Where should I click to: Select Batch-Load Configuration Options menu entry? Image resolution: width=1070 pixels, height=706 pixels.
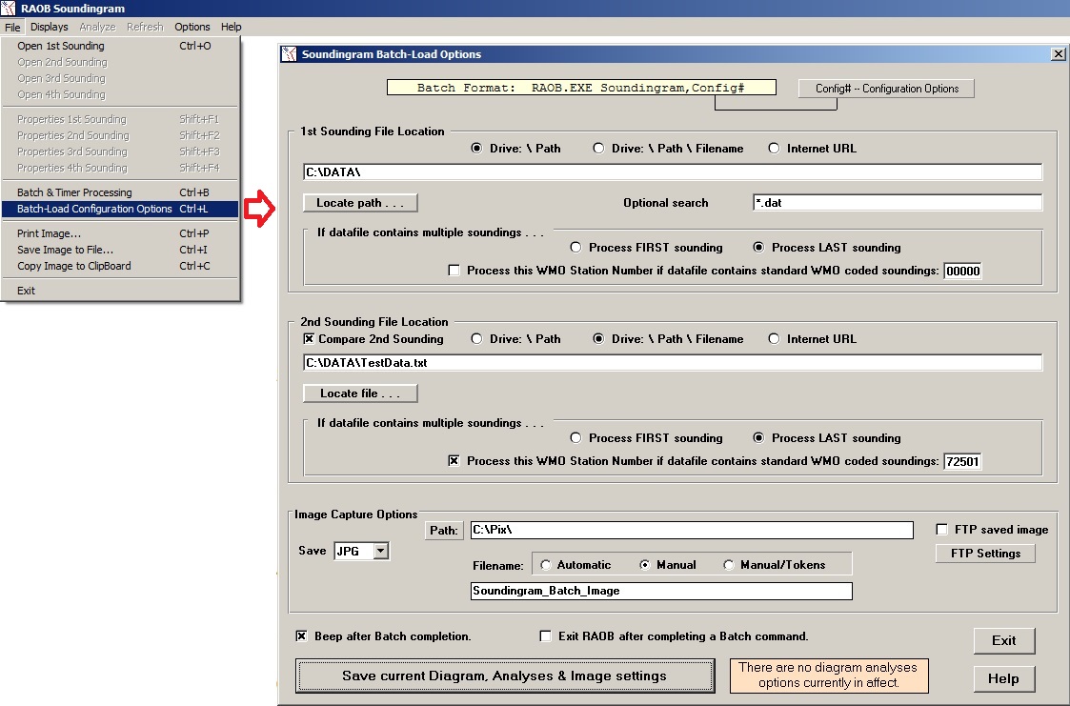120,209
